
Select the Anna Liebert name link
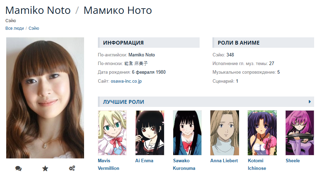(x=224, y=161)
